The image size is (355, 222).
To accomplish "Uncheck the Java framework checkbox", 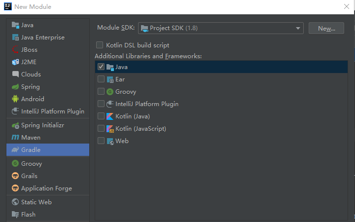I will coord(101,67).
